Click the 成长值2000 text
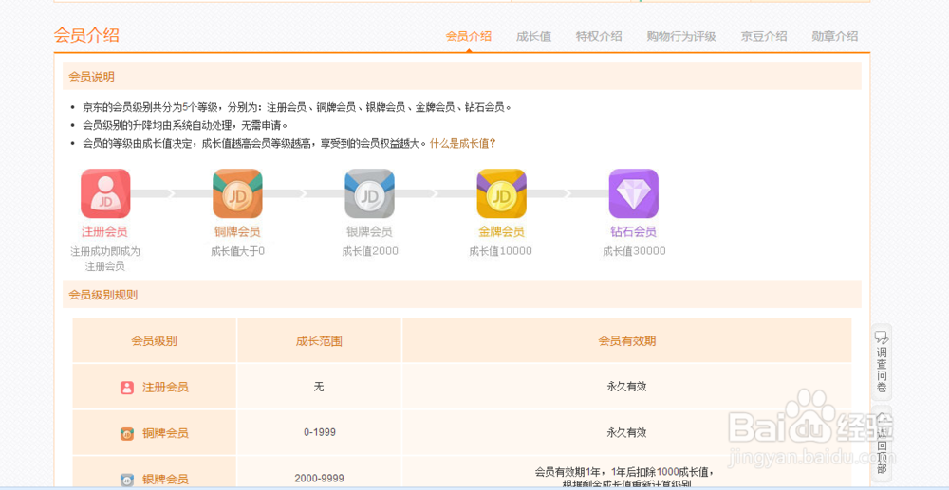Screen dimensions: 949x490 (x=370, y=251)
